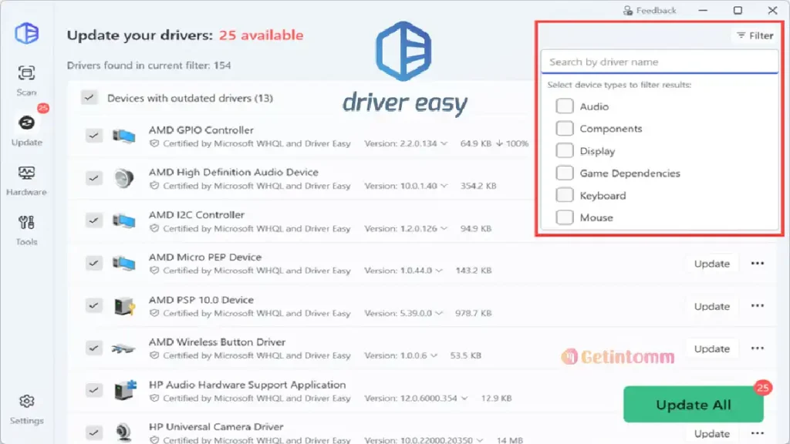Enable the Game Dependencies filter checkbox
790x444 pixels.
(x=564, y=173)
